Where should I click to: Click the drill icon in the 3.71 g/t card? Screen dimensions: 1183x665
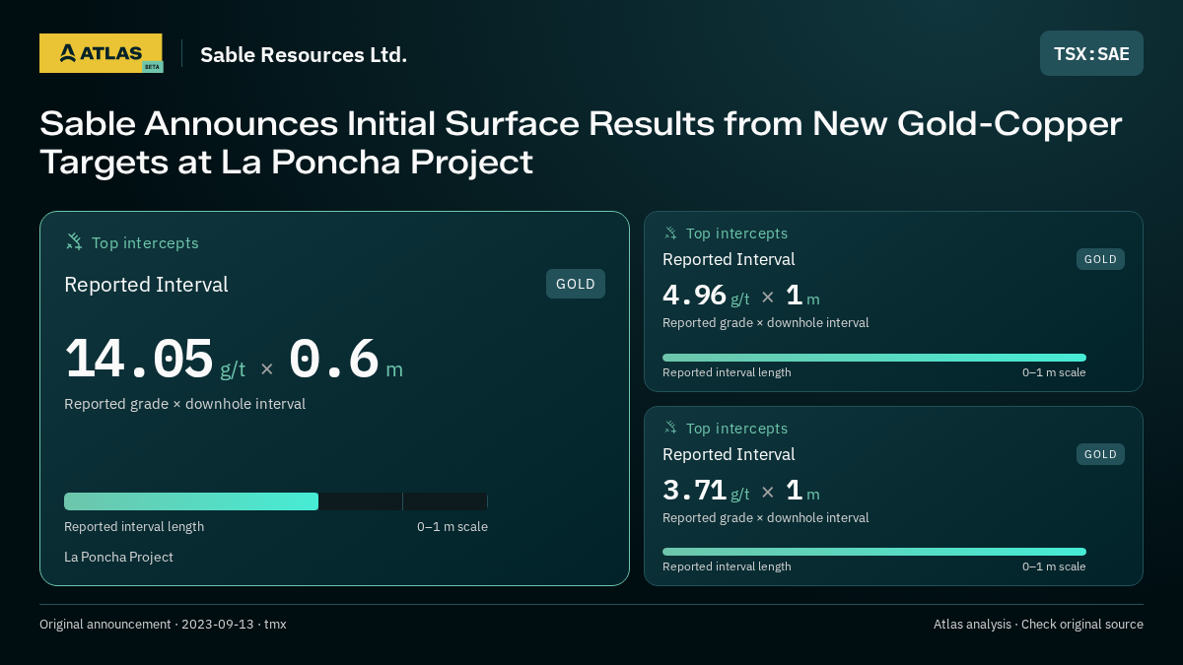point(670,429)
